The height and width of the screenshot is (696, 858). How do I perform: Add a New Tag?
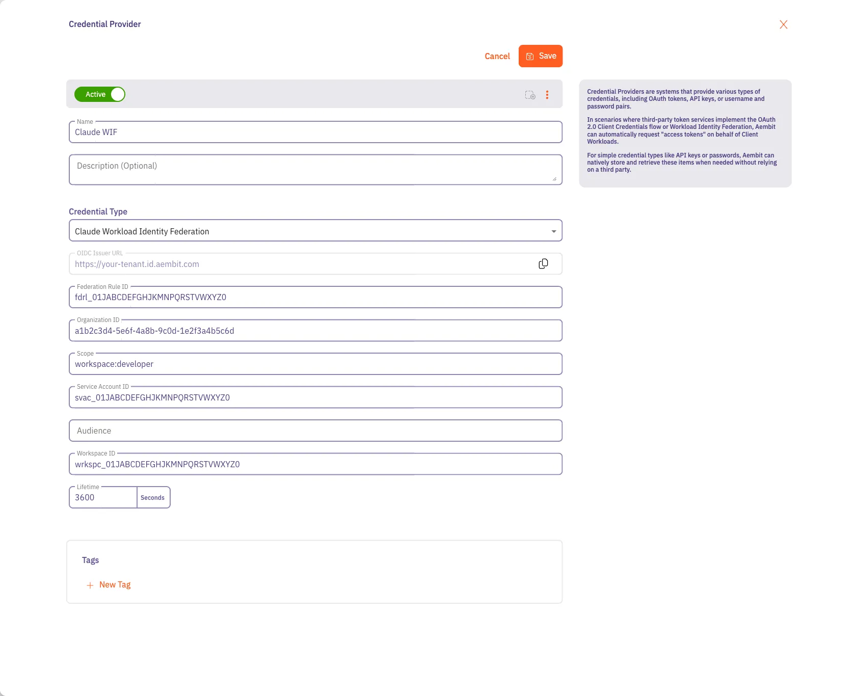point(109,585)
